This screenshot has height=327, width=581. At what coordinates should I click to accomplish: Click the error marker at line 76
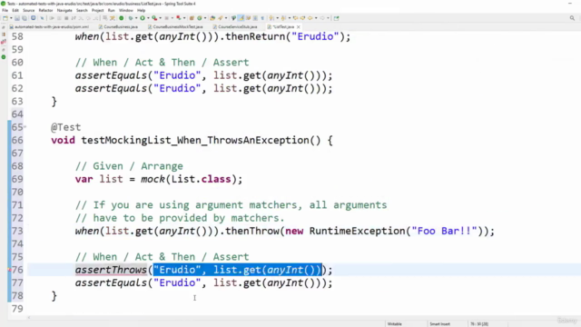[10, 270]
